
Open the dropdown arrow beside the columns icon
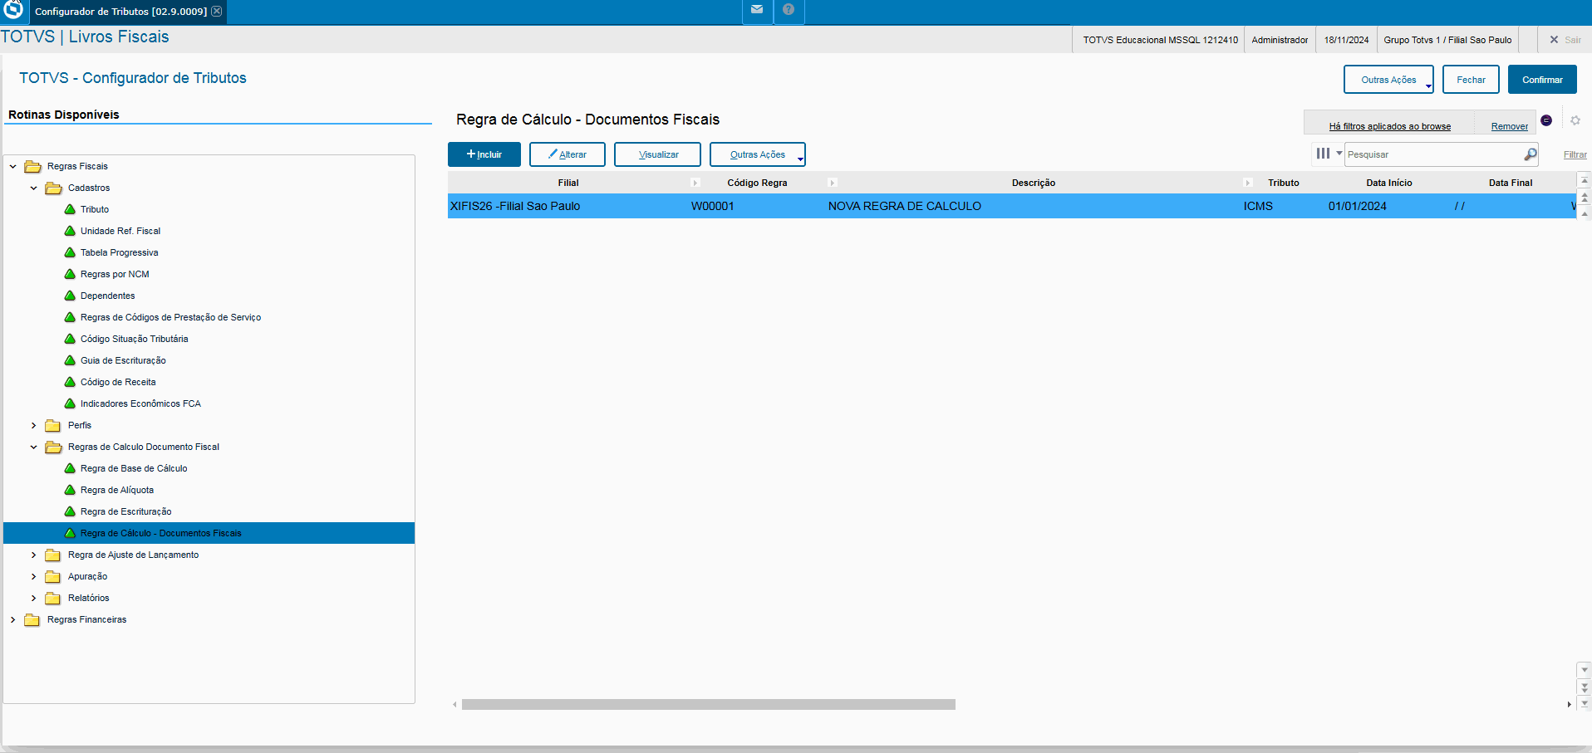pos(1339,154)
